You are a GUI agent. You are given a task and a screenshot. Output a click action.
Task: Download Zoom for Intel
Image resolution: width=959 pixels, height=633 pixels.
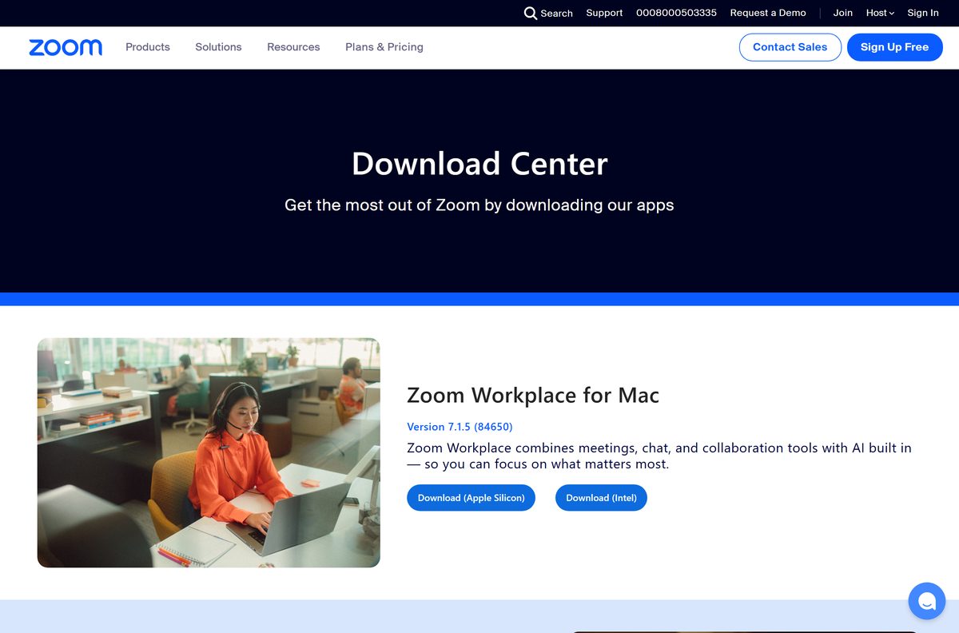(601, 498)
